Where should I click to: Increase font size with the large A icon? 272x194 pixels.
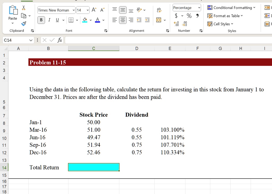pos(94,10)
